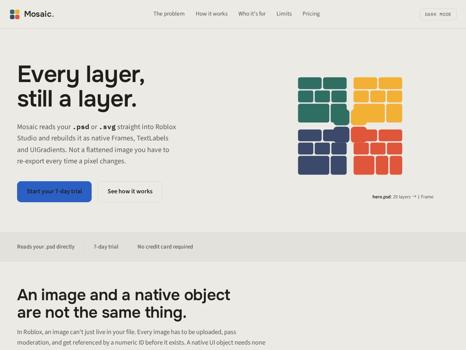Viewport: 466px width, 350px height.
Task: Click the '.psd' code text in the intro
Action: click(81, 127)
